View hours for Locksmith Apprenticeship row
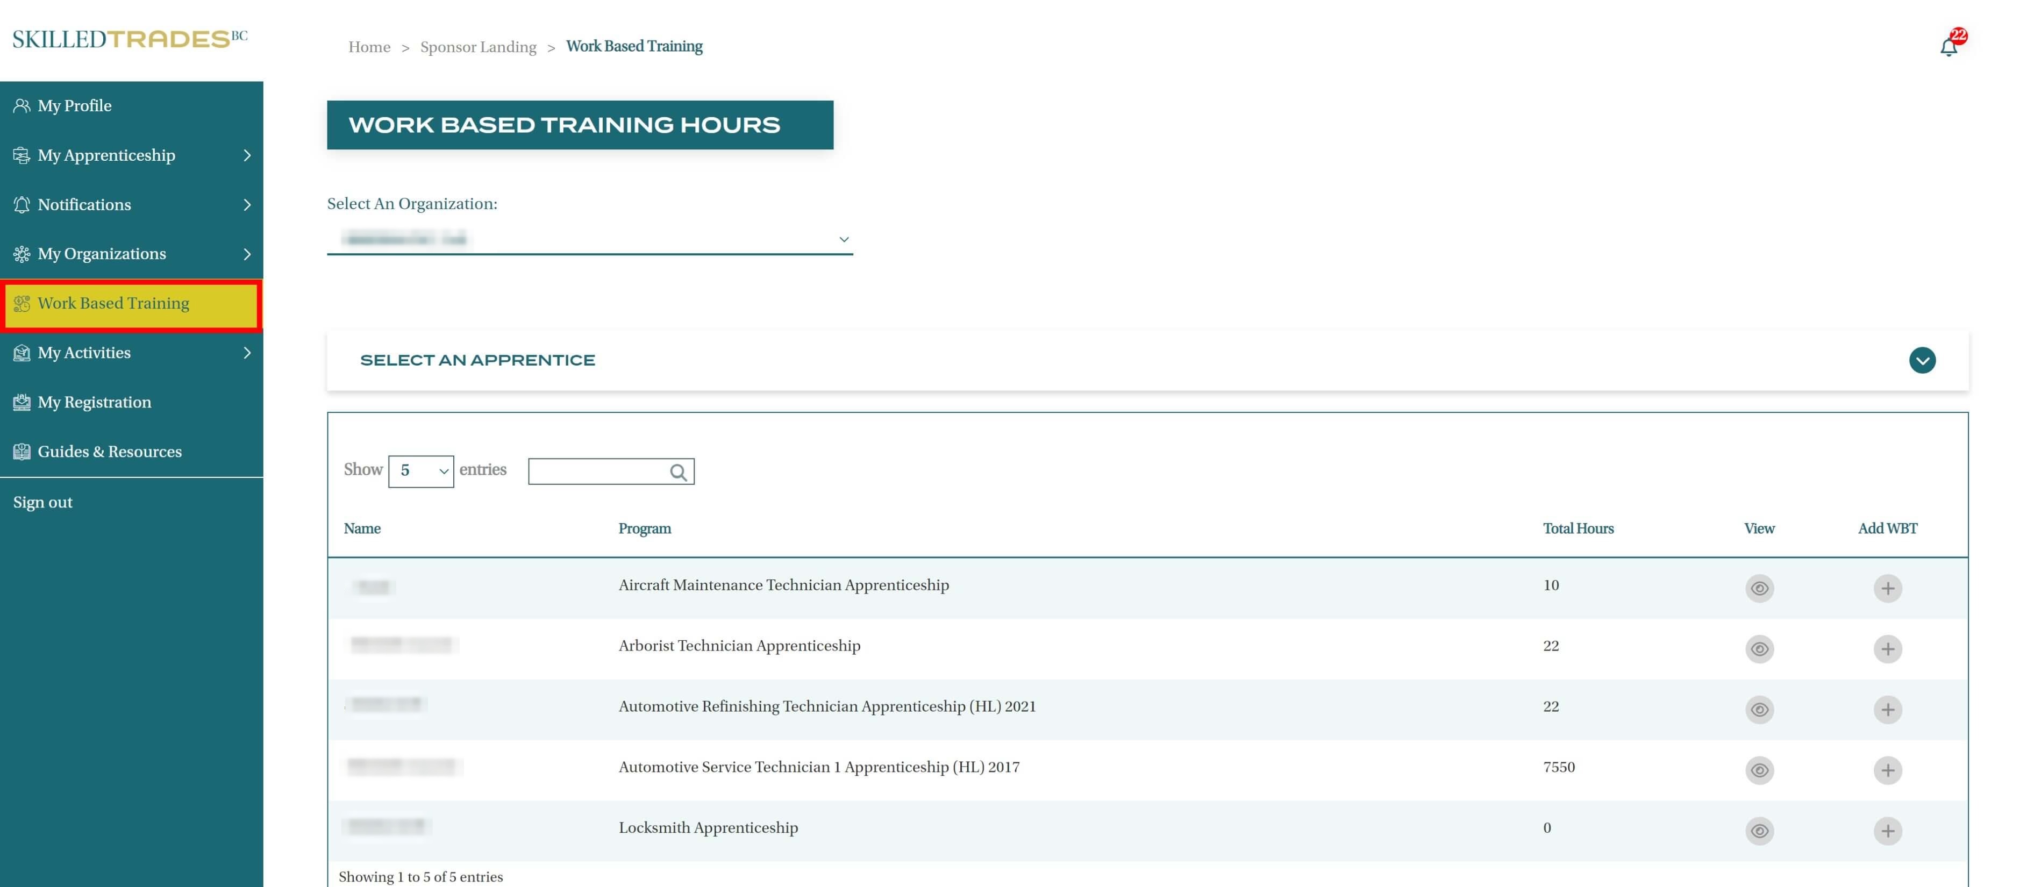 coord(1759,831)
